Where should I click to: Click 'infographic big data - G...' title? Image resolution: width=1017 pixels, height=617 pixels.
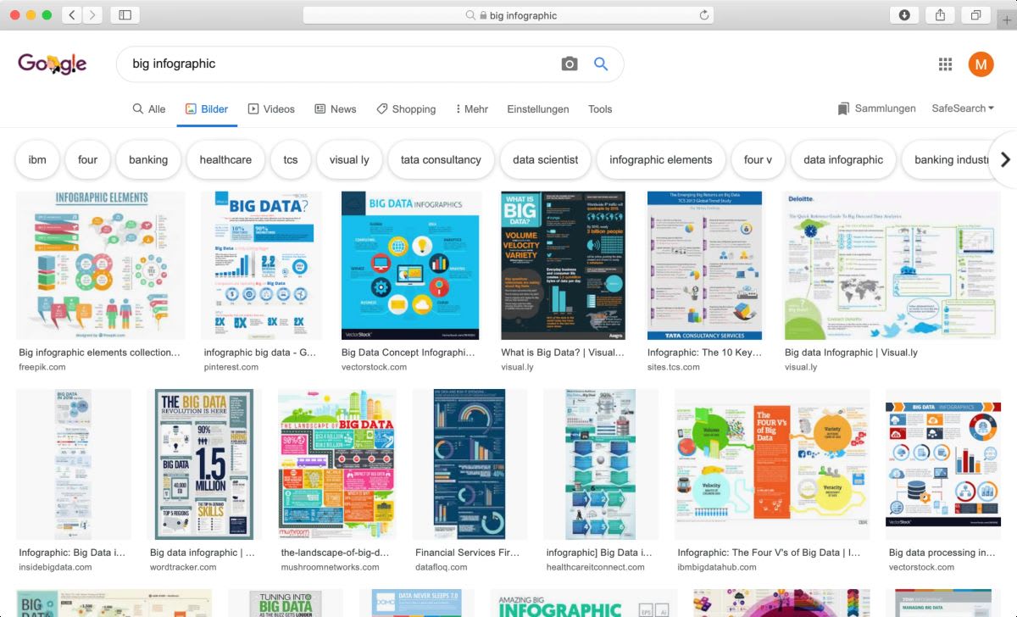(x=260, y=353)
